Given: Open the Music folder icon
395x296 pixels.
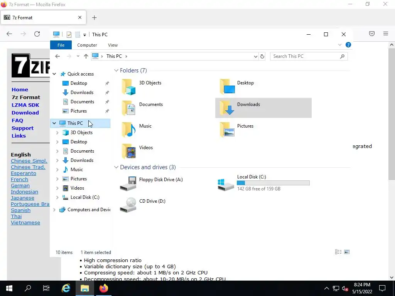Looking at the screenshot, I should coord(129,130).
